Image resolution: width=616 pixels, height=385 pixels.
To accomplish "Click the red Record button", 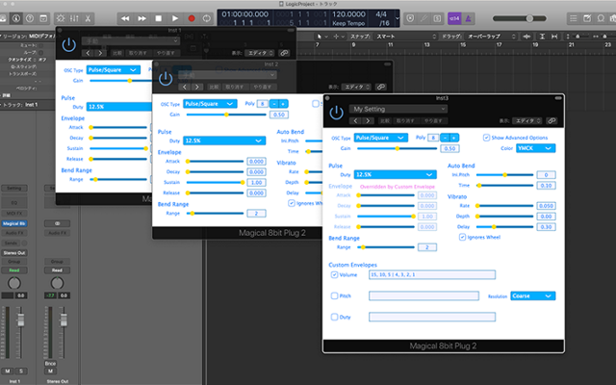I will pyautogui.click(x=192, y=18).
